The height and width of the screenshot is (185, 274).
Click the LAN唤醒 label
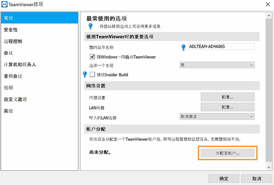pyautogui.click(x=97, y=108)
